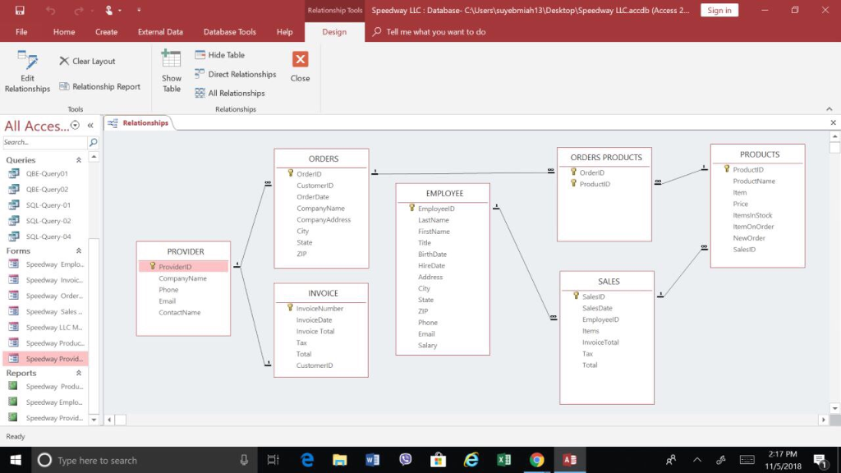Click vertical scrollbar down arrow in diagram
Screen dimensions: 841x473
click(x=834, y=409)
